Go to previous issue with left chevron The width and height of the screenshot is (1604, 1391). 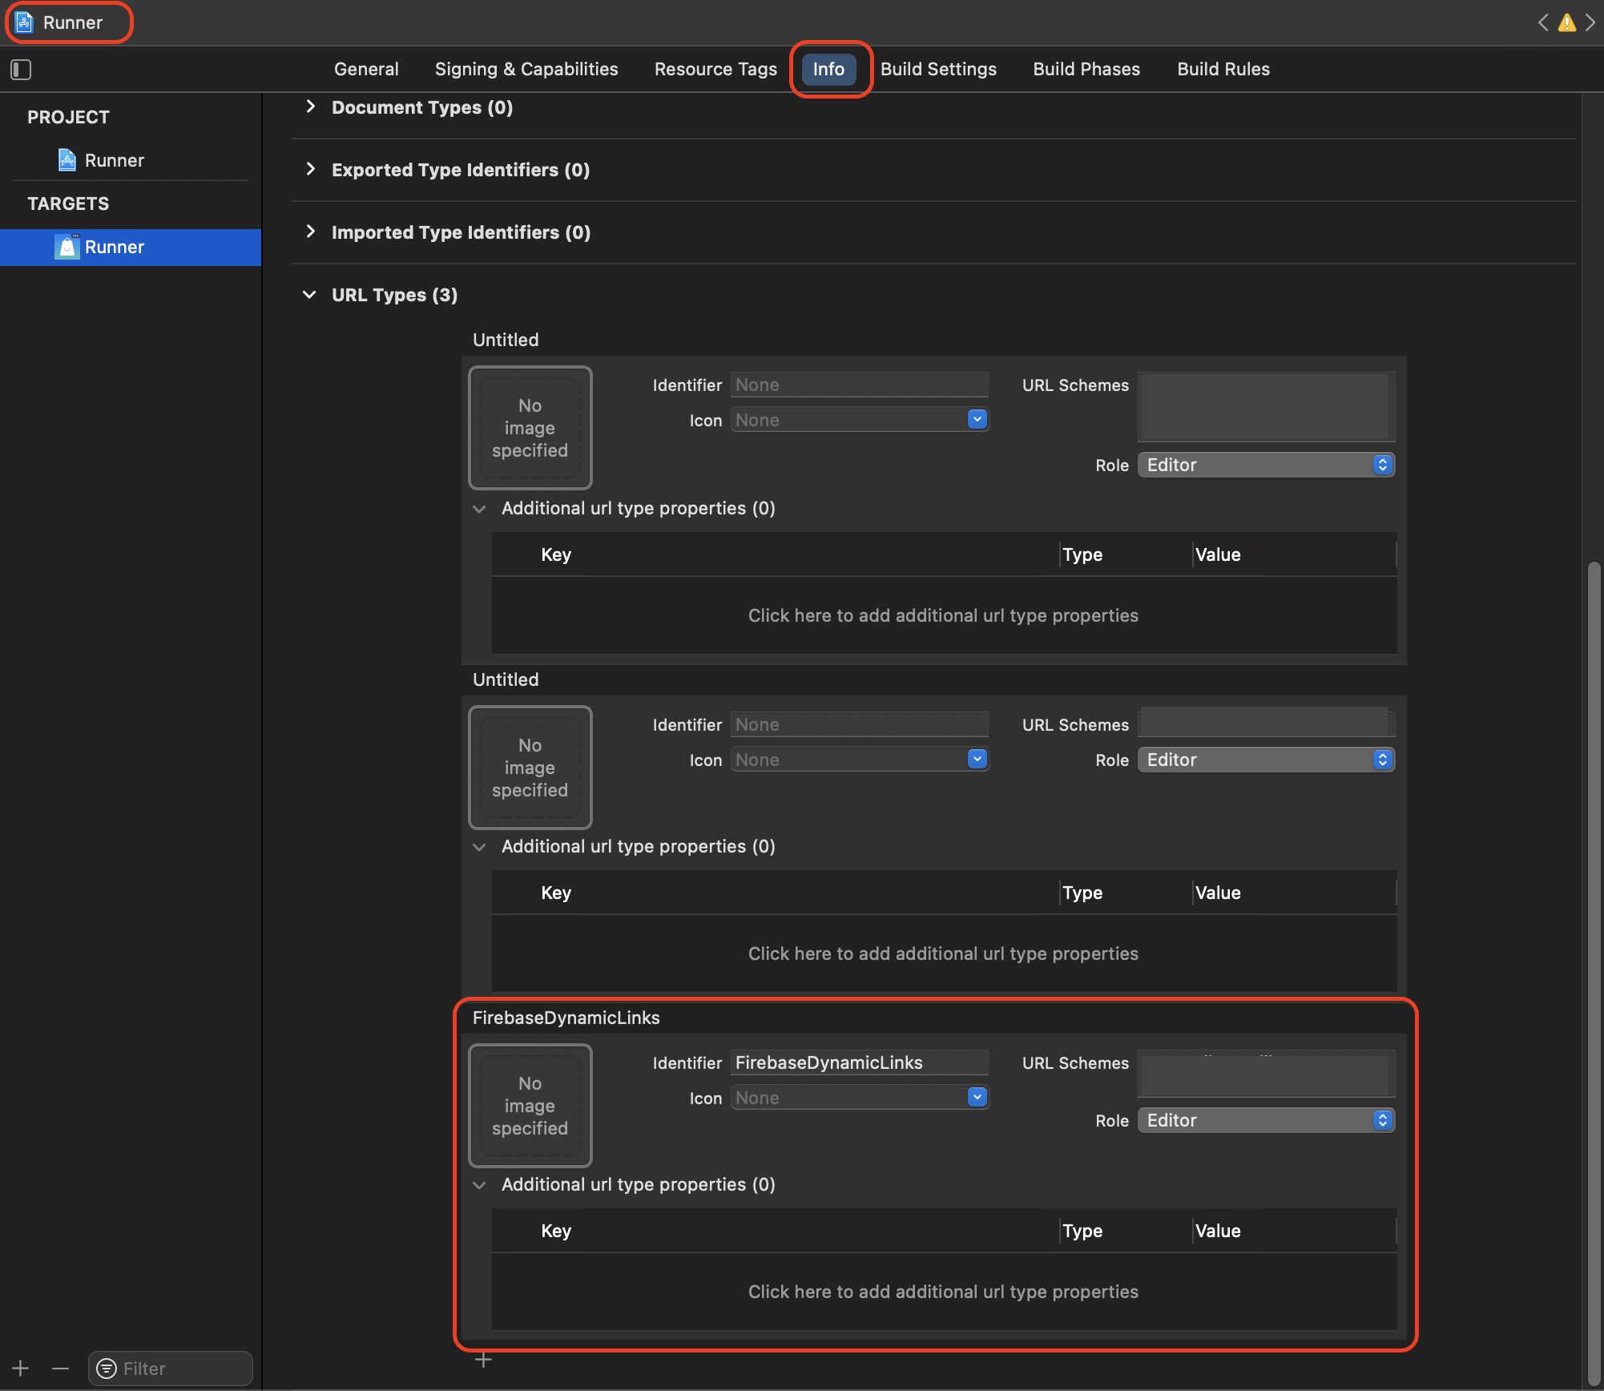point(1543,22)
